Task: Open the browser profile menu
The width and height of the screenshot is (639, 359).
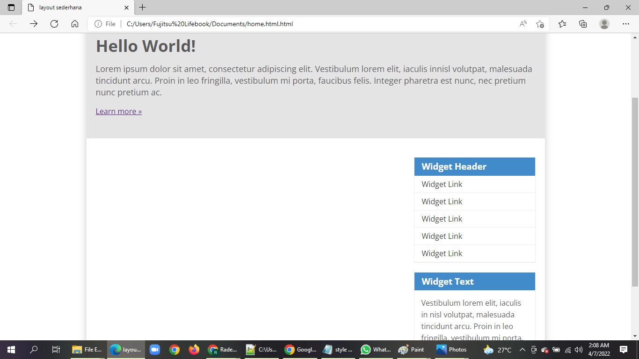Action: point(604,24)
